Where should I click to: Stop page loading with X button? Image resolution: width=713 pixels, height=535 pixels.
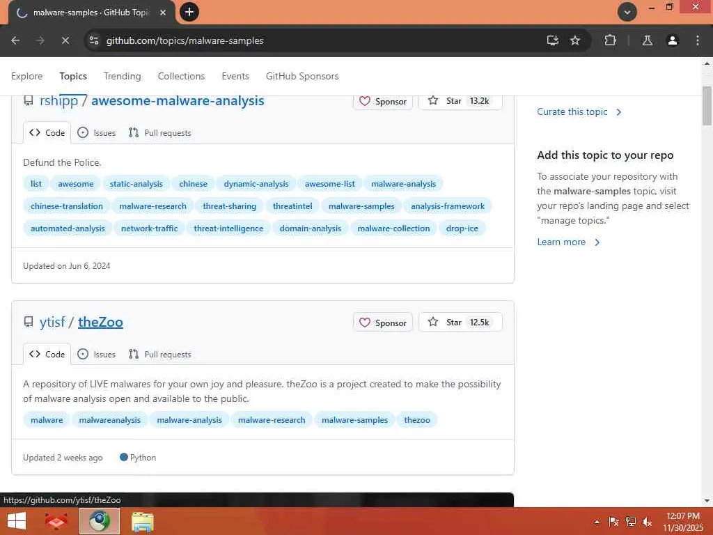click(x=65, y=40)
